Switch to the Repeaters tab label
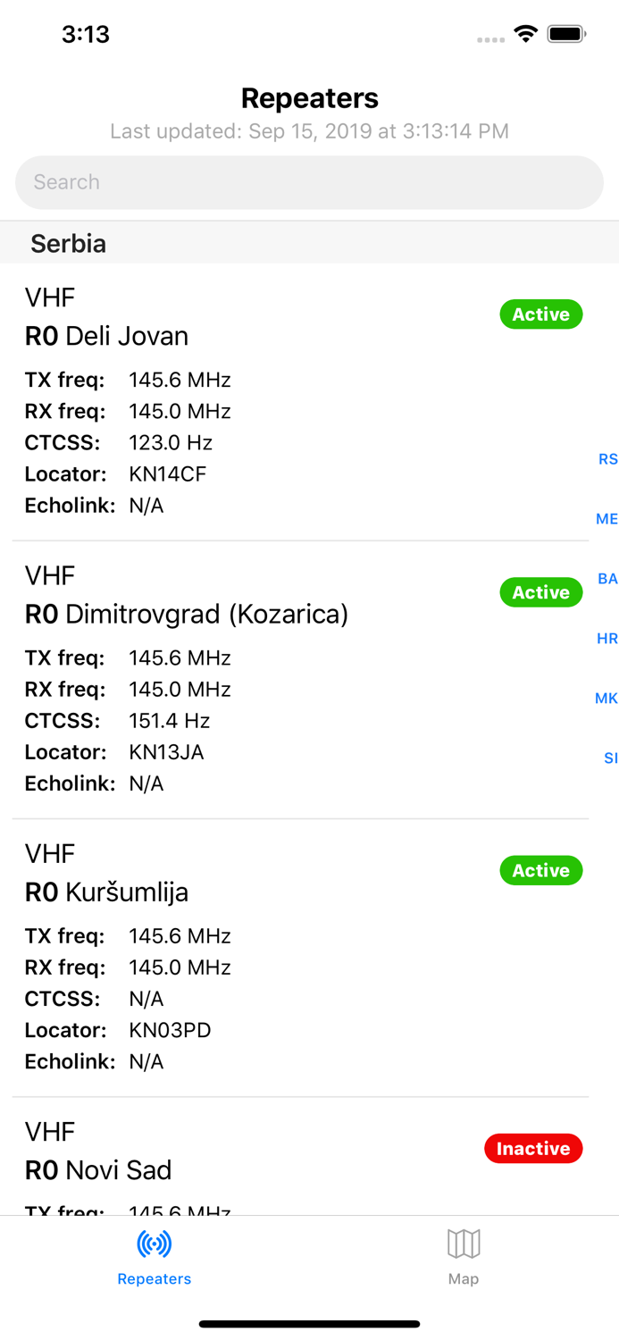619x1340 pixels. [155, 1279]
